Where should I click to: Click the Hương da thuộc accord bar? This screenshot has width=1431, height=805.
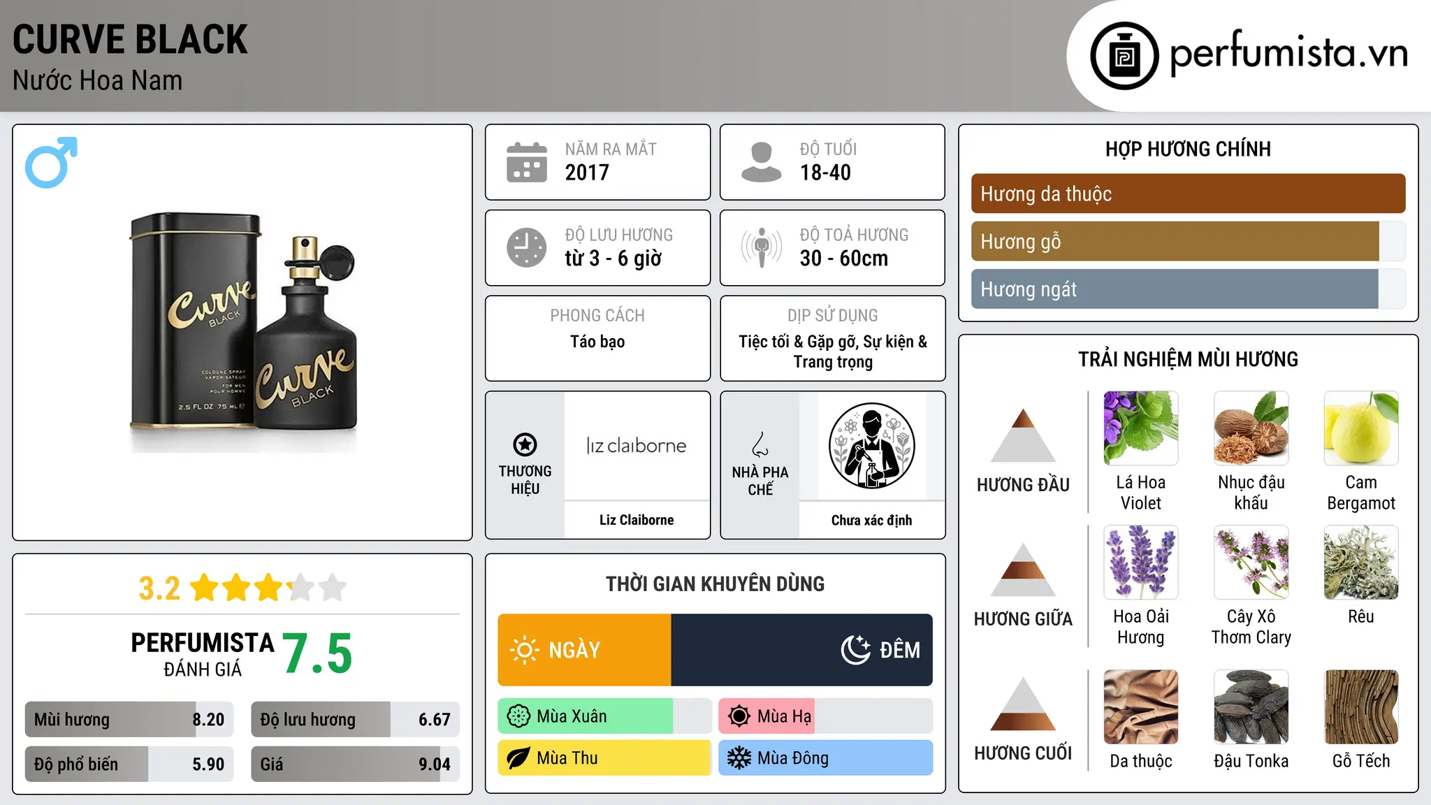click(1188, 194)
